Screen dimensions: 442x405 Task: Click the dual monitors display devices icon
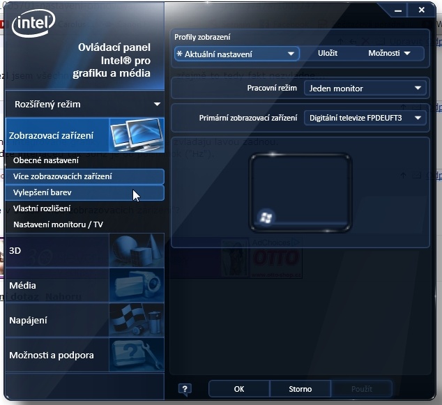(x=137, y=135)
